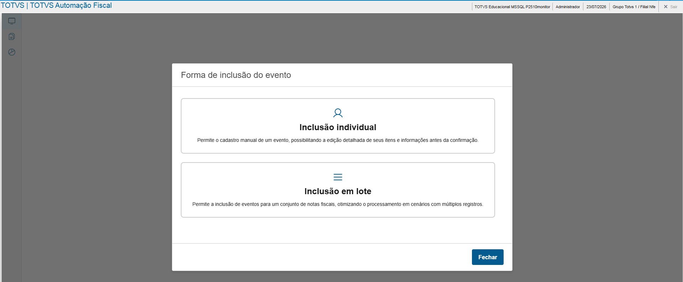Click the Sair exit button
The image size is (683, 282).
click(671, 7)
